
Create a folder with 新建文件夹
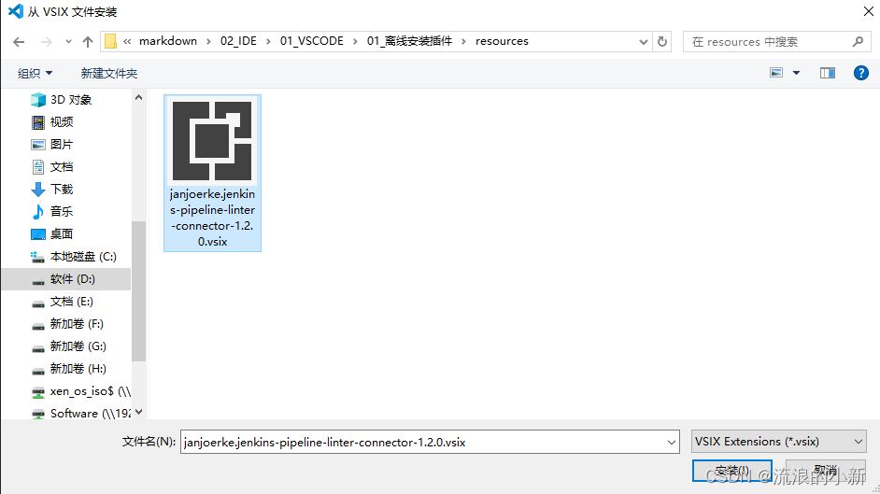point(109,73)
